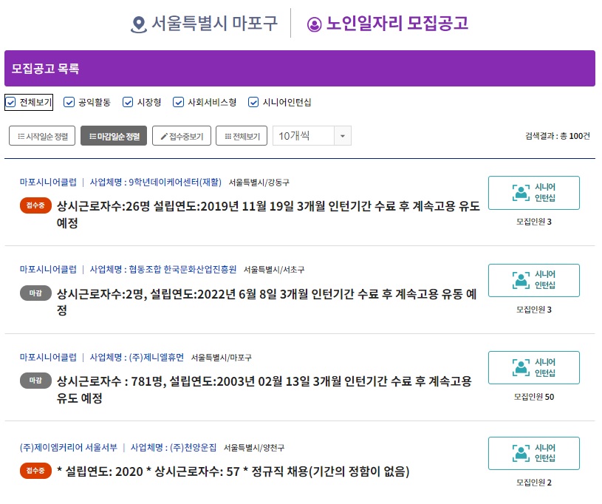The width and height of the screenshot is (602, 504).
Task: Click the (주)제이엠커리어 서울서부 agency link
Action: click(69, 448)
